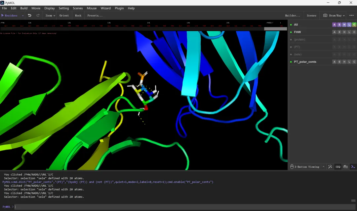Click the PyMOL app logo icon

pos(2,3)
